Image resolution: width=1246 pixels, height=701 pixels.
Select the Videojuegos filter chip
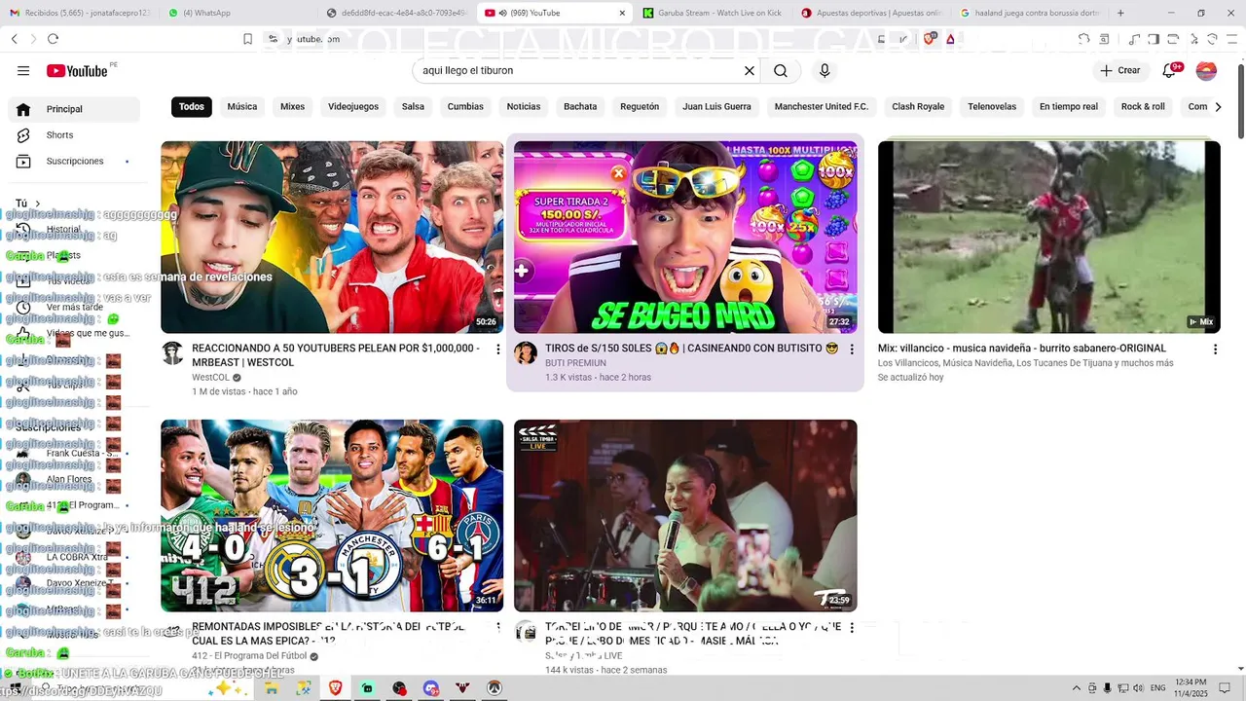353,107
